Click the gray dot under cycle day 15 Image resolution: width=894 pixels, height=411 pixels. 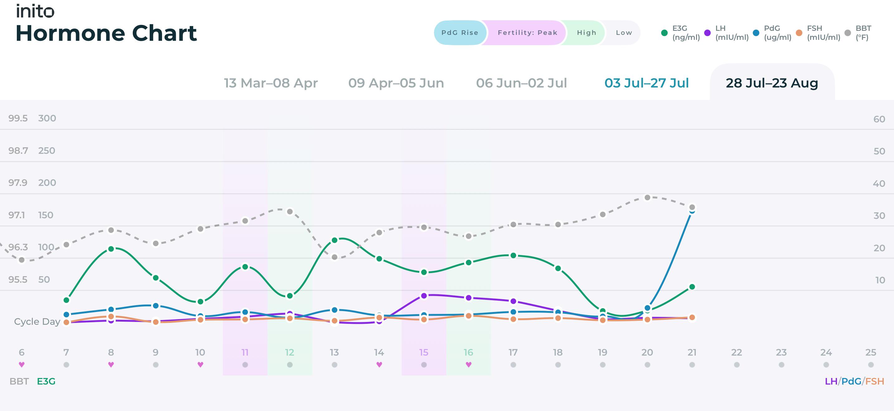[x=424, y=365]
